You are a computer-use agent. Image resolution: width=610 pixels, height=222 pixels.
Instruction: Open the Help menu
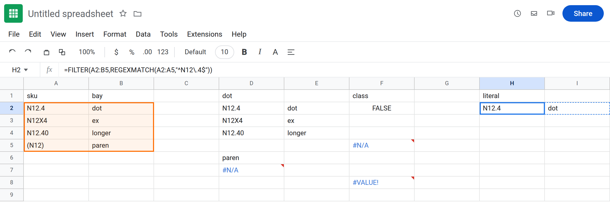click(239, 34)
